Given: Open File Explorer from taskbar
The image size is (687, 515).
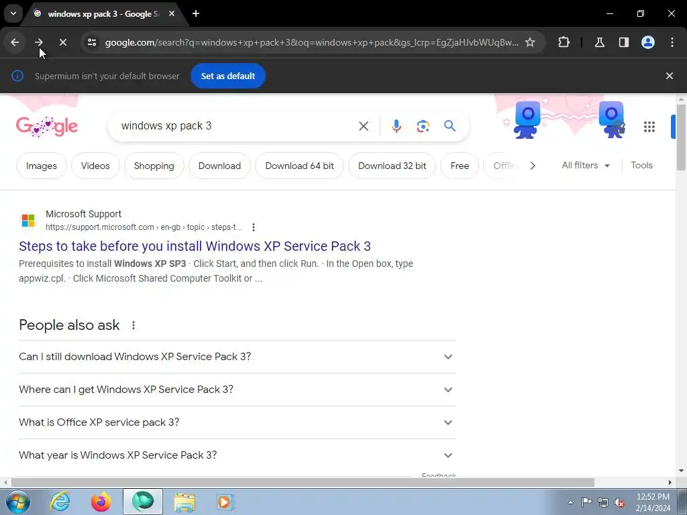Looking at the screenshot, I should coord(184,502).
